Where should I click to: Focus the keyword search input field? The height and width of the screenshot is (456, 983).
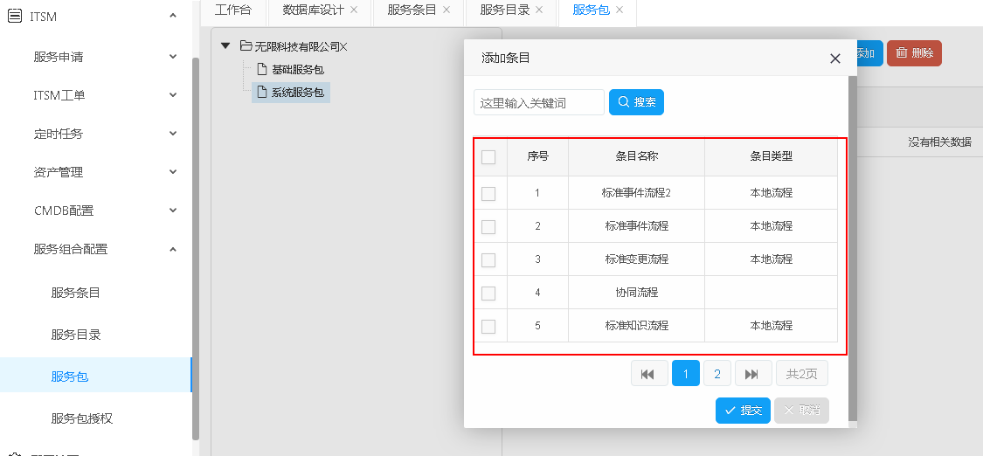tap(538, 102)
